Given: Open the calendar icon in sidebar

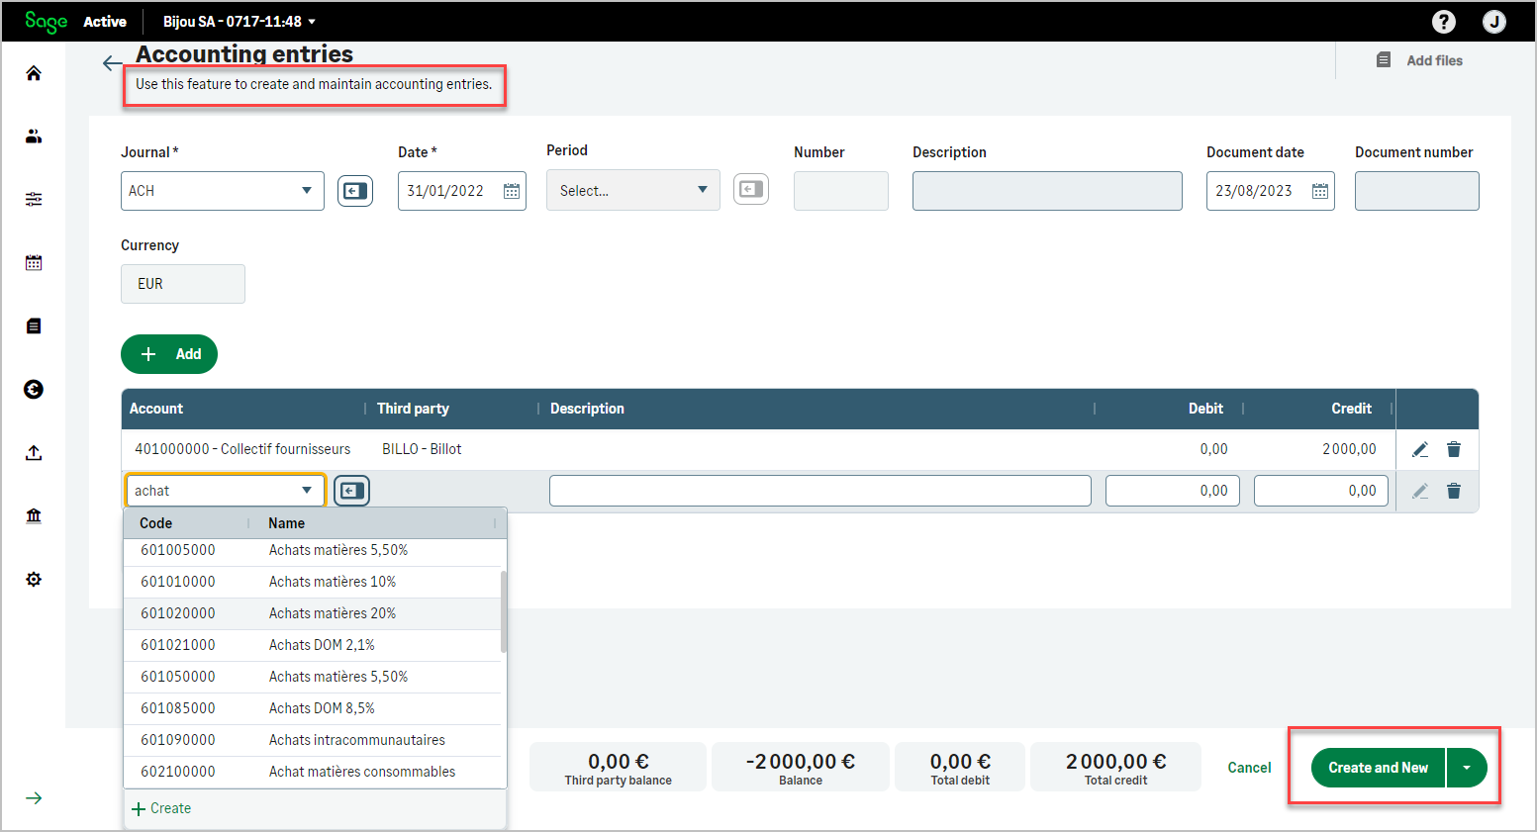Looking at the screenshot, I should (x=34, y=263).
